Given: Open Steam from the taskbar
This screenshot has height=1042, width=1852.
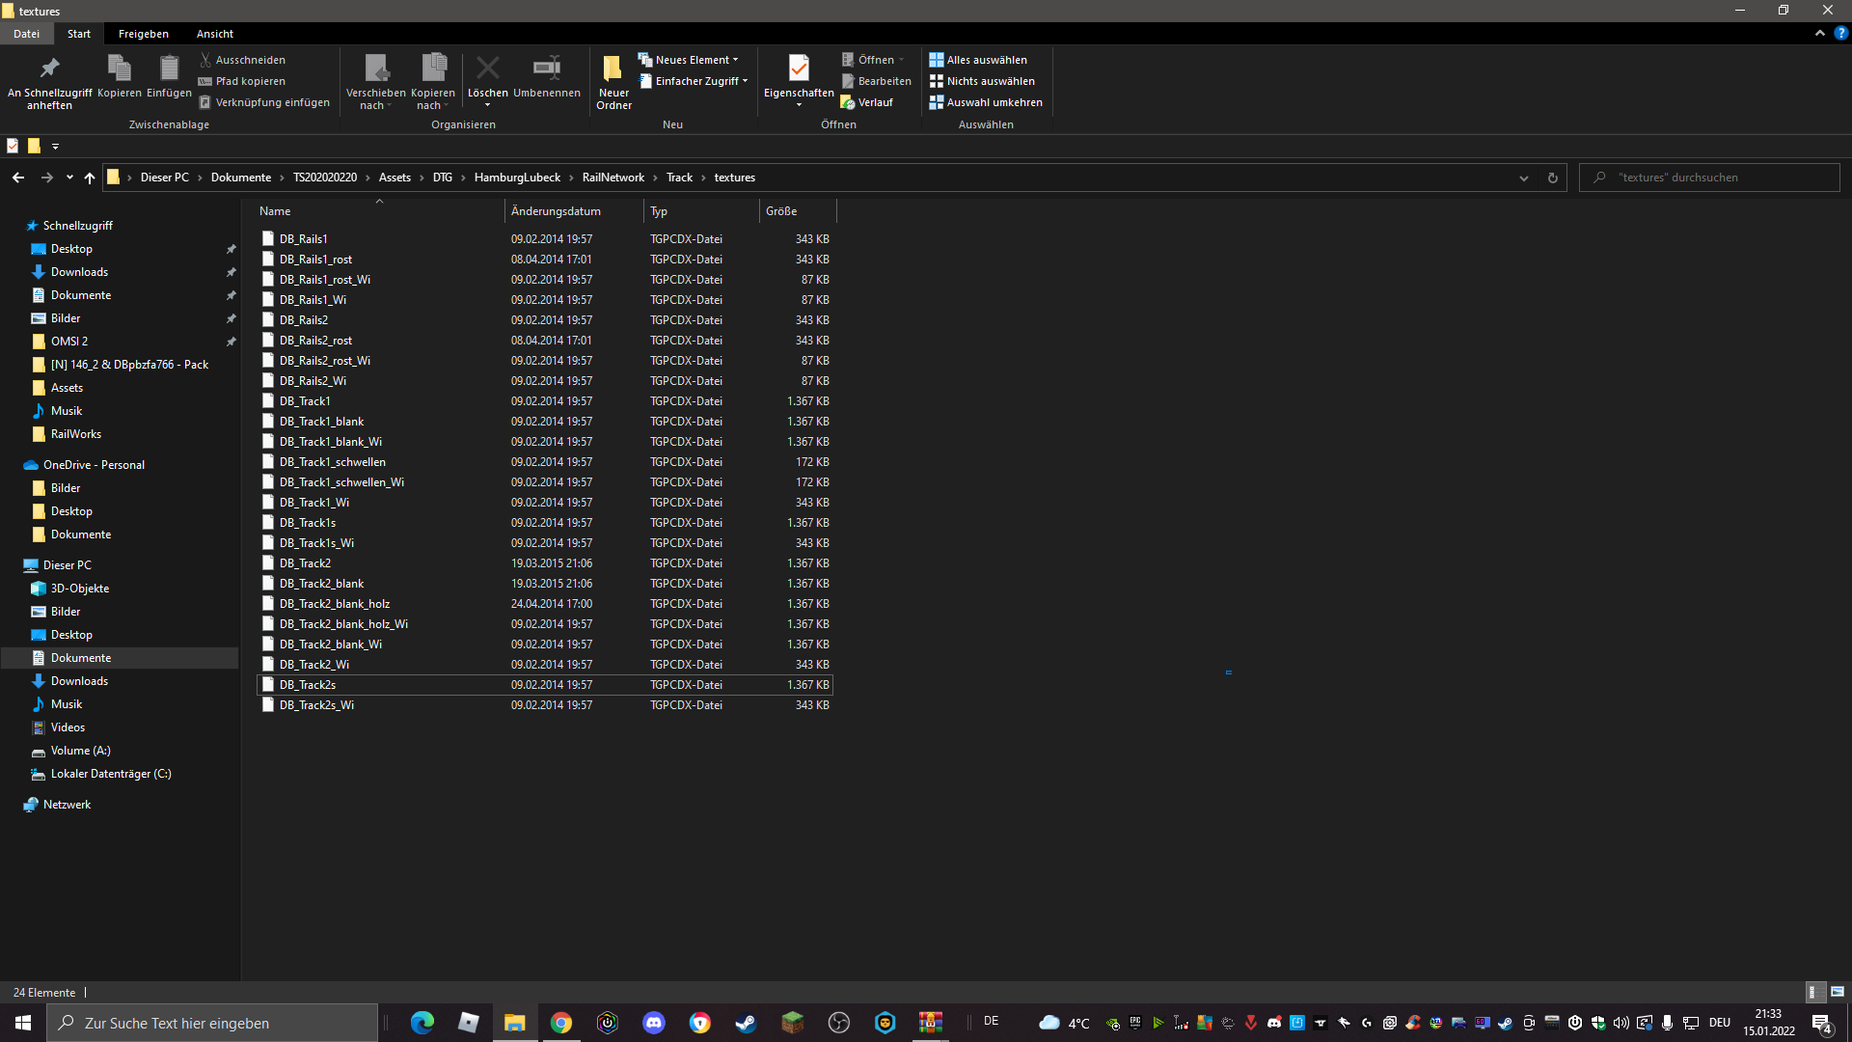Looking at the screenshot, I should coord(746,1023).
